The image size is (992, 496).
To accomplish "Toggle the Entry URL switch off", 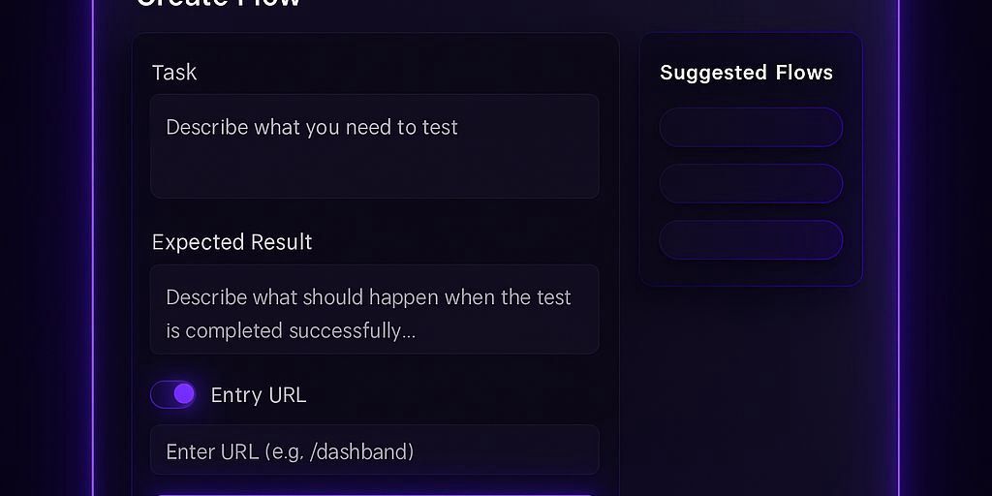I will point(172,394).
